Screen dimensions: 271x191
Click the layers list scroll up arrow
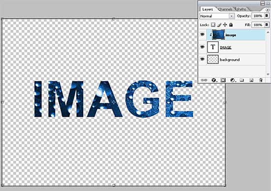tap(268, 32)
